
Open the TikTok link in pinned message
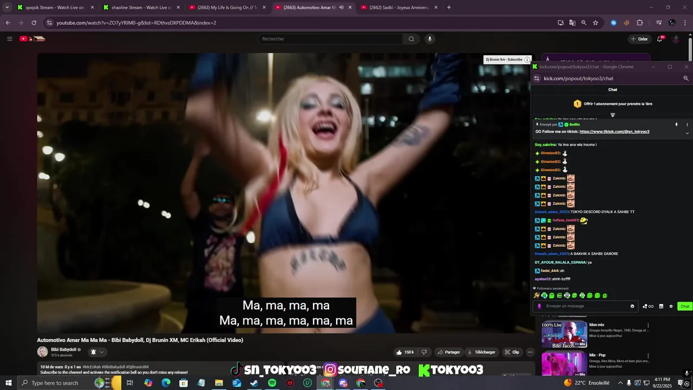click(614, 132)
